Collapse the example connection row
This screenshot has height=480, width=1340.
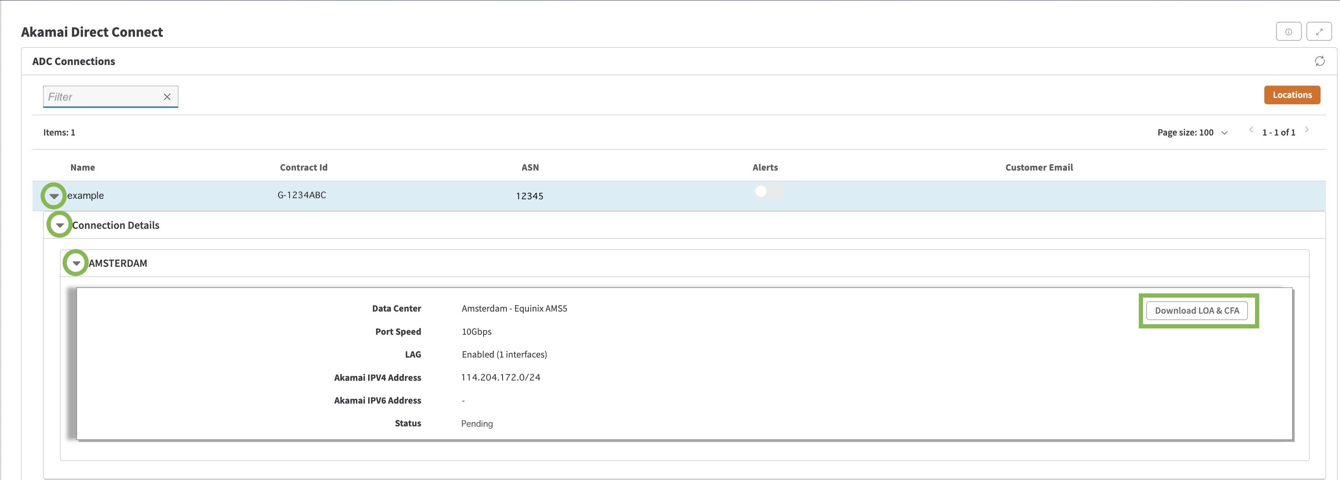[54, 196]
